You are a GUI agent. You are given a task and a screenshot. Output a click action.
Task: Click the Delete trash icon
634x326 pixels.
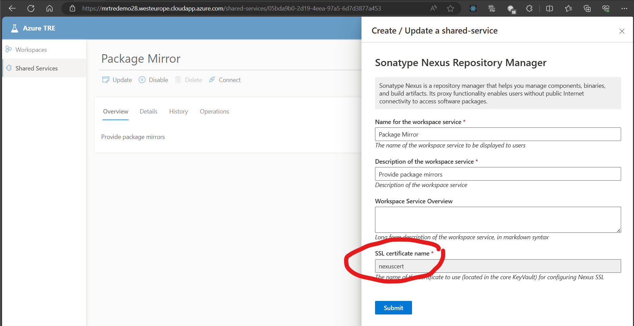(178, 80)
